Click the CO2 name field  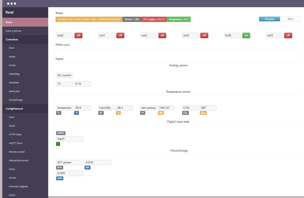point(190,108)
